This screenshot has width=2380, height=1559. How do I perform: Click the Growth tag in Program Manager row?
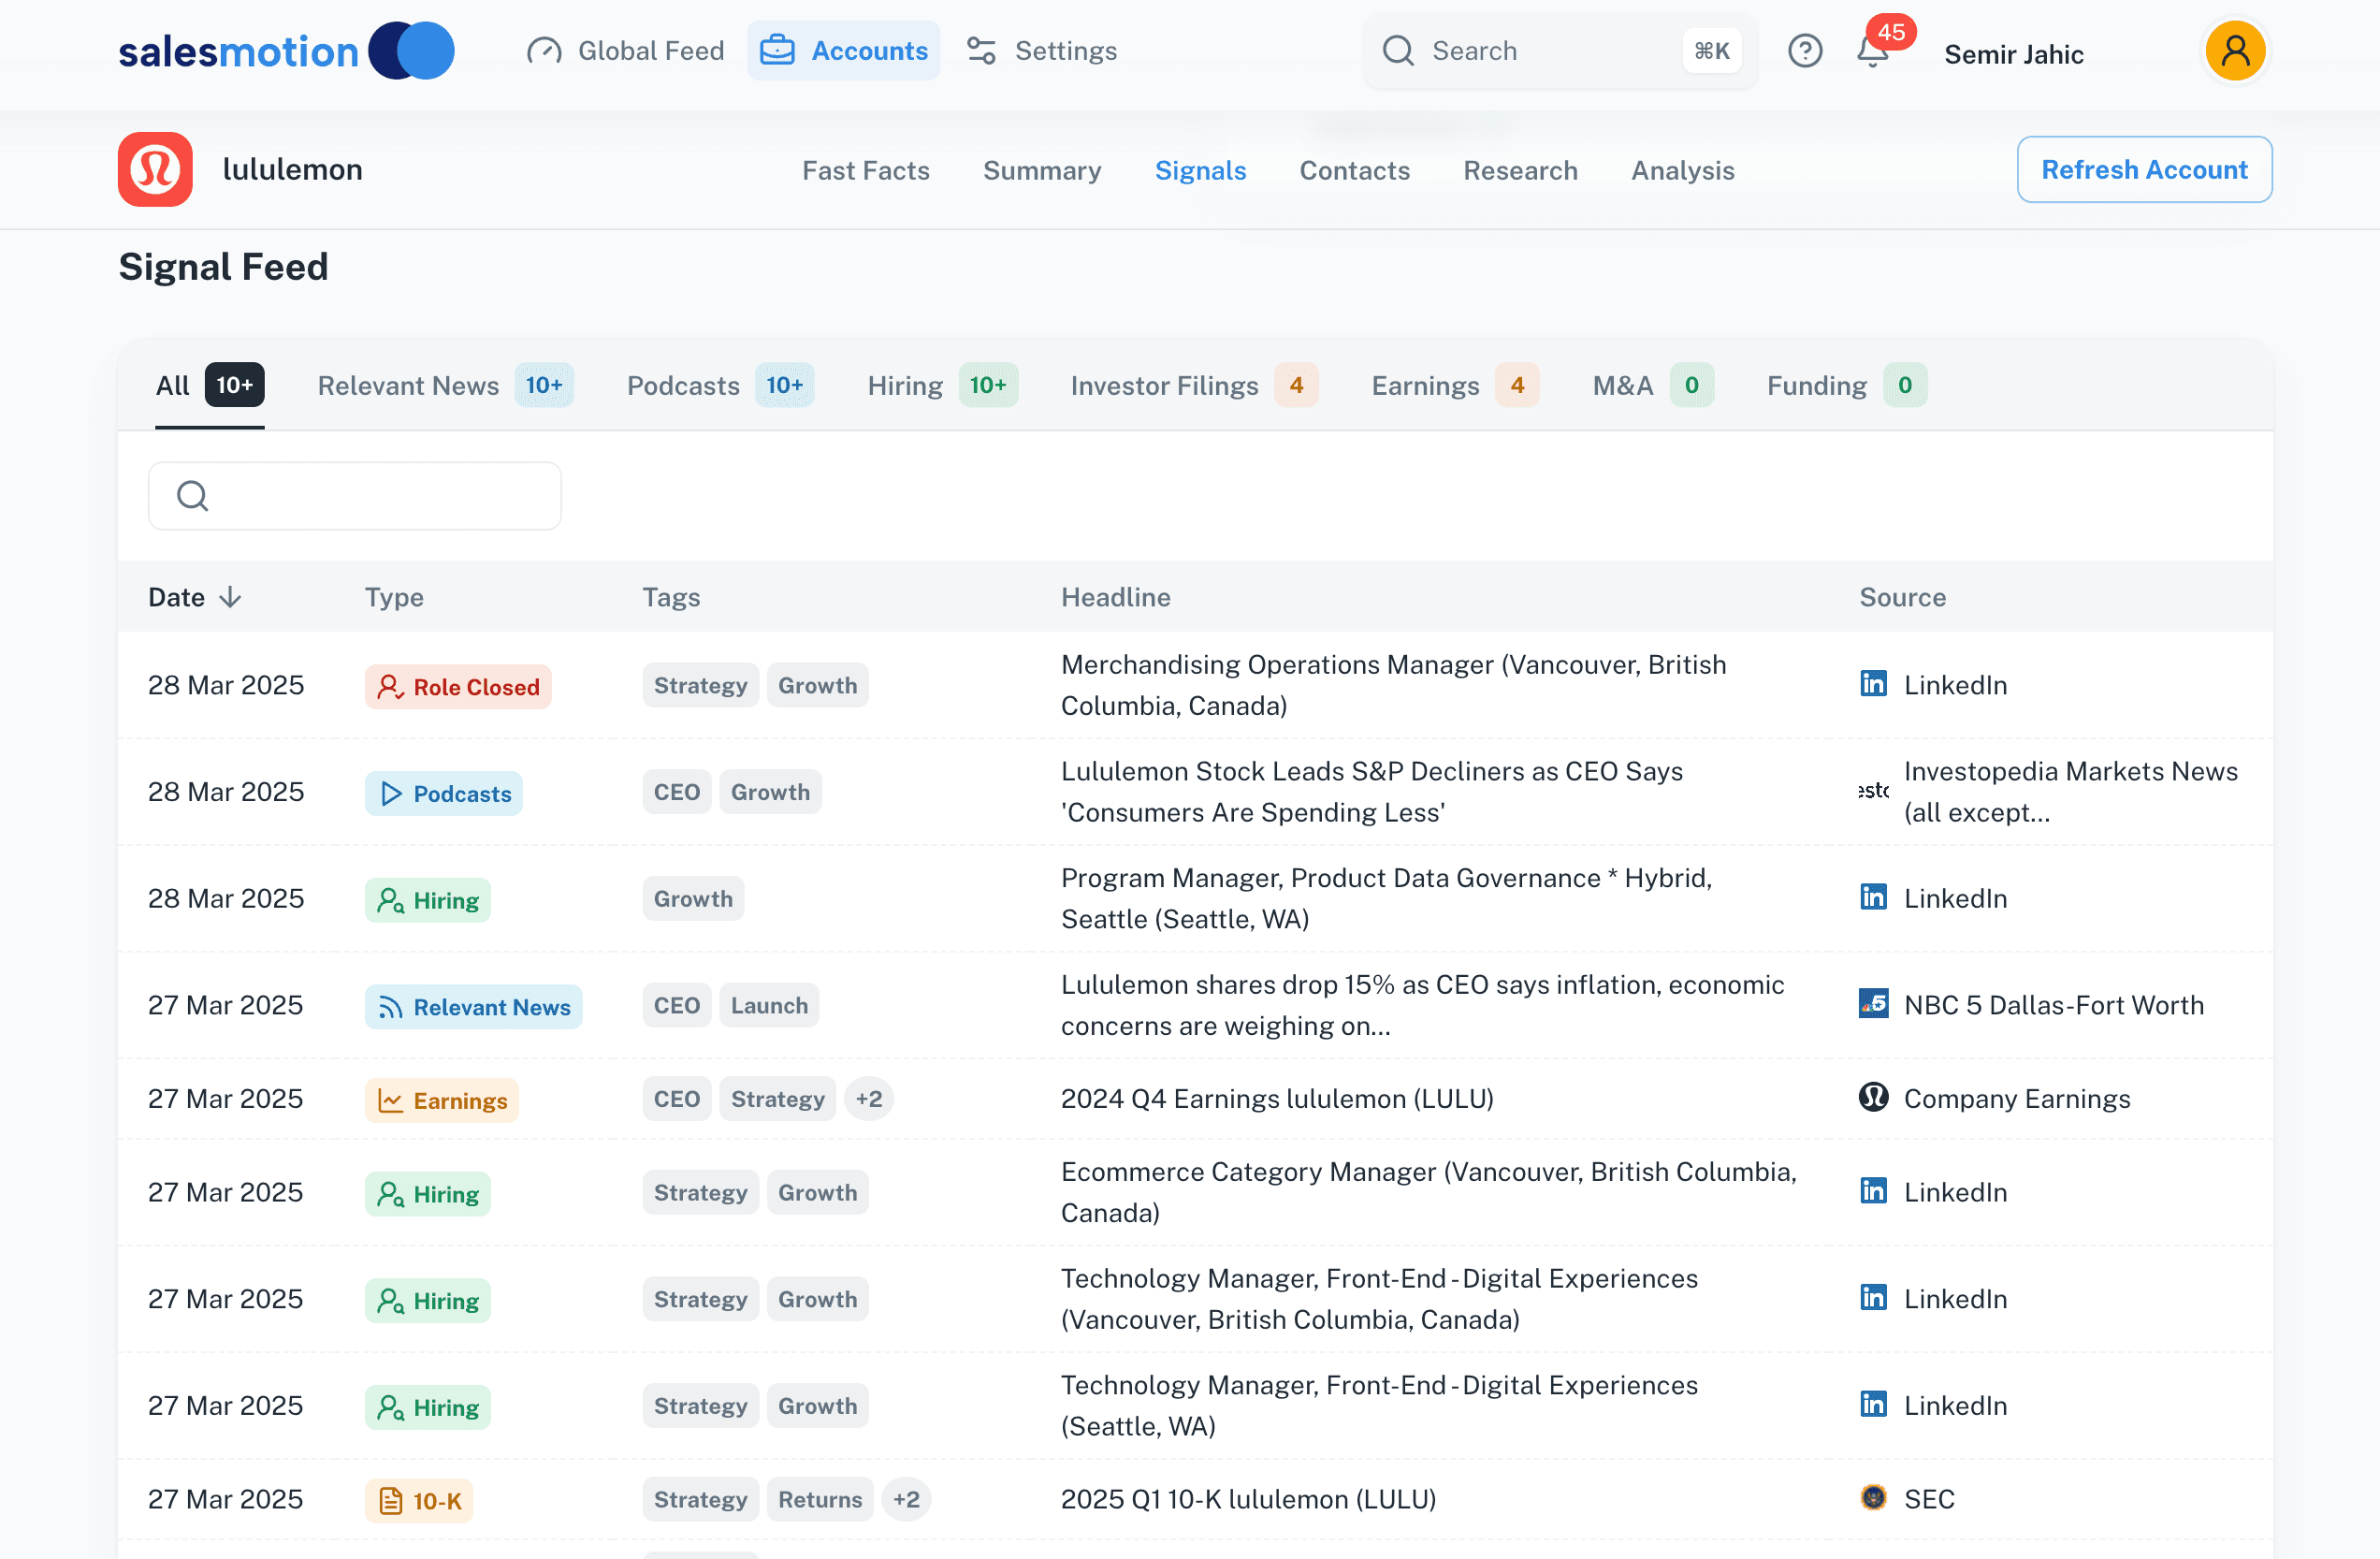(693, 898)
